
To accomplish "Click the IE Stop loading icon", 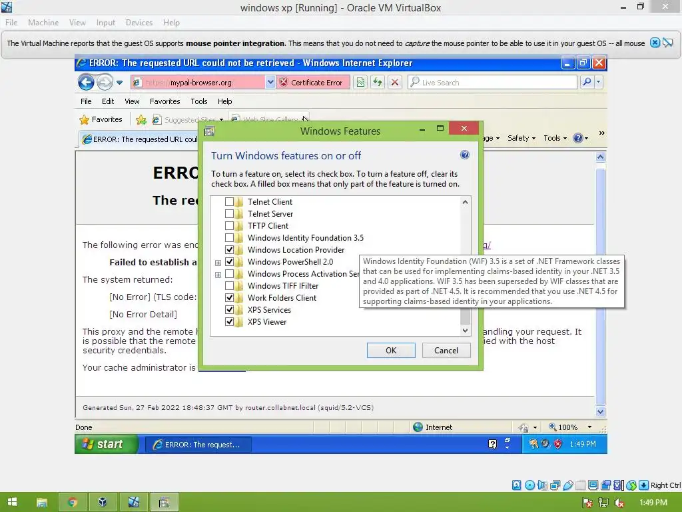I will point(394,82).
